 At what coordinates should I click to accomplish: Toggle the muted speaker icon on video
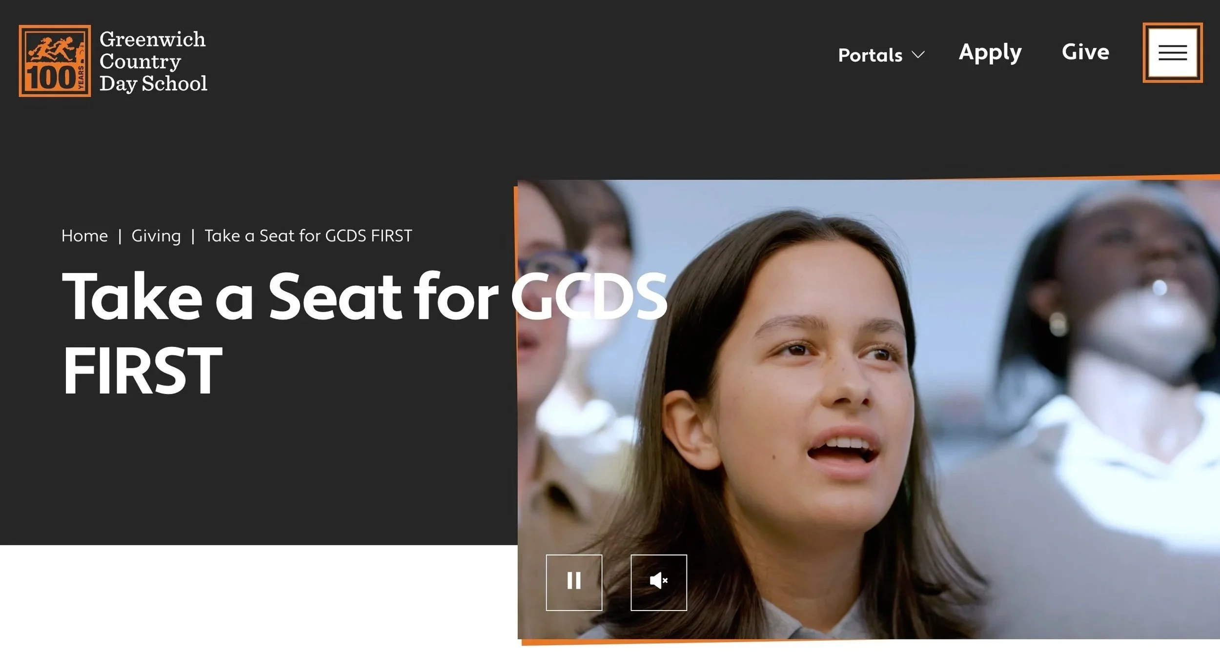click(x=659, y=582)
